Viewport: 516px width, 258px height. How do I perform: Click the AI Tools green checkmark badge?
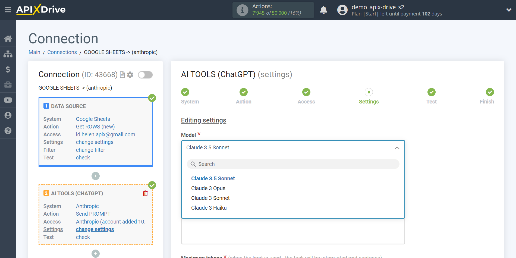(x=152, y=185)
